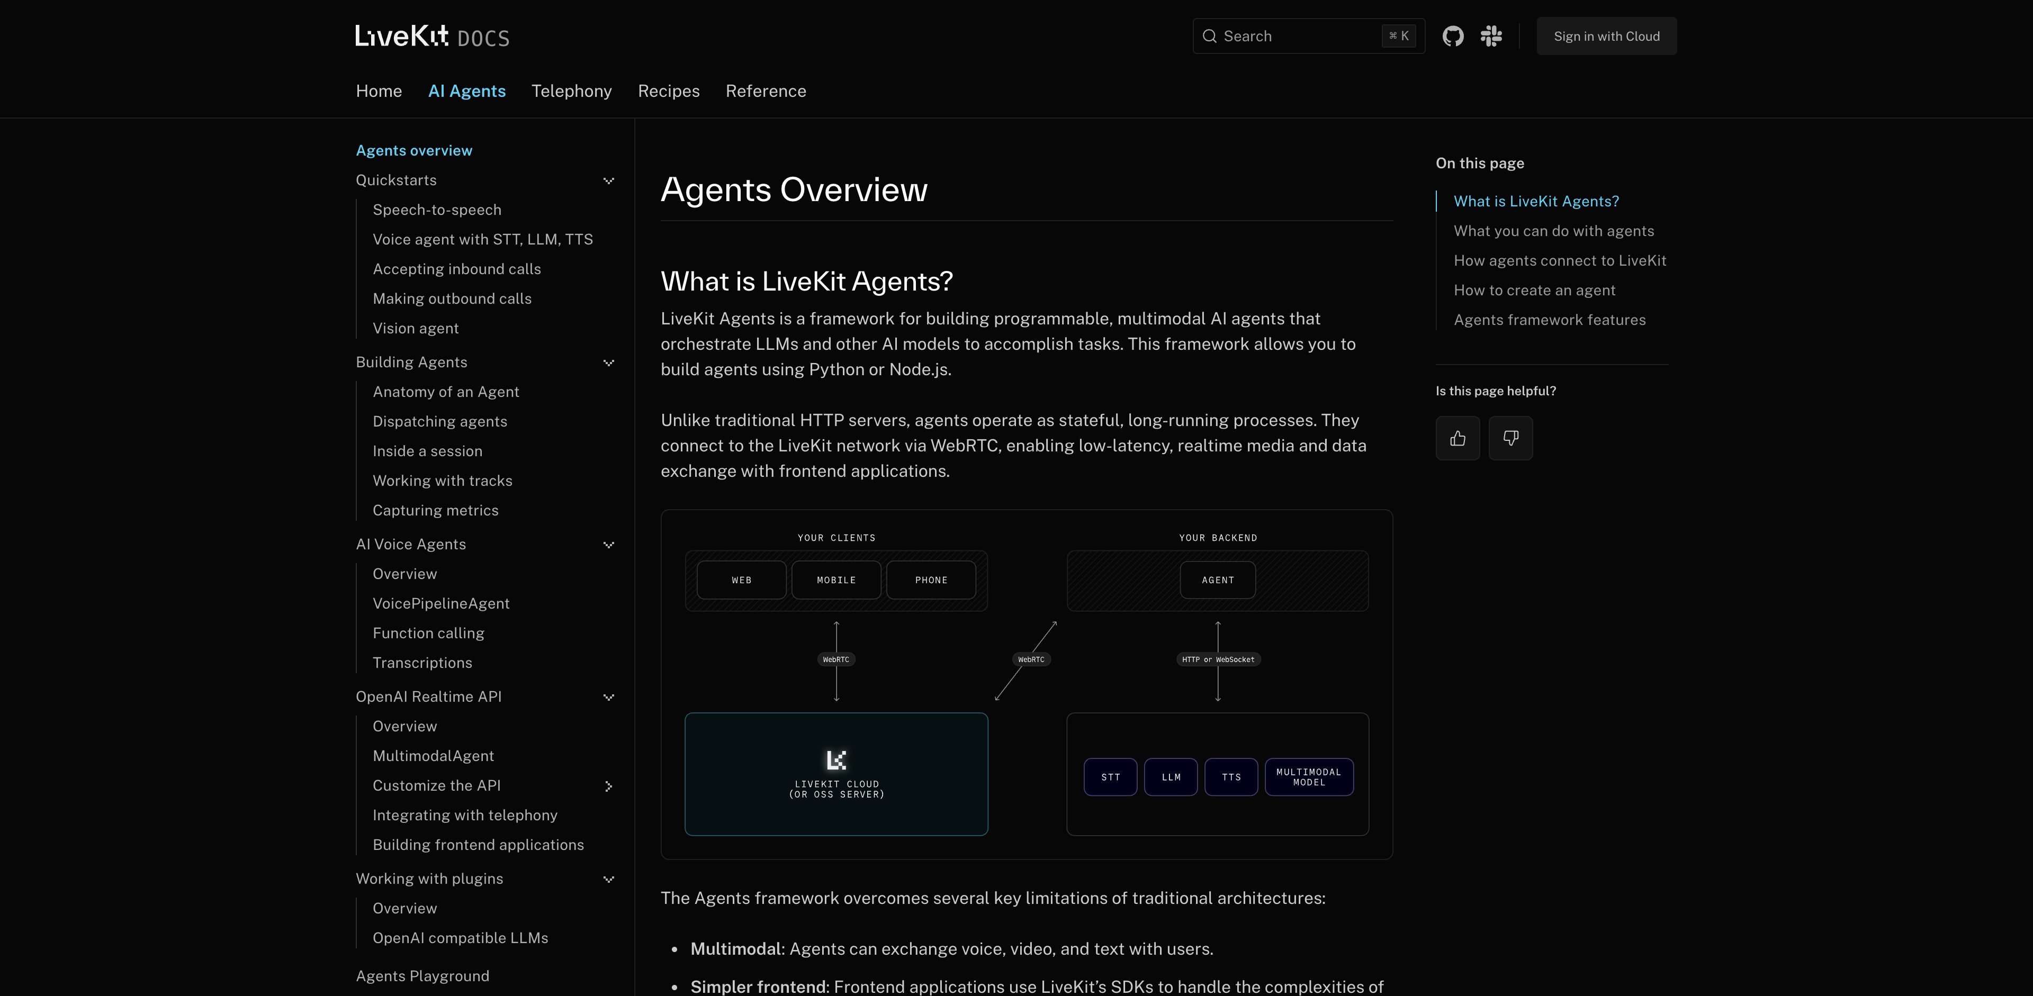This screenshot has height=996, width=2033.
Task: Open Integrating with telephony page
Action: pyautogui.click(x=465, y=816)
